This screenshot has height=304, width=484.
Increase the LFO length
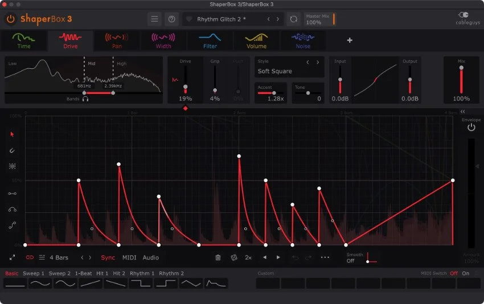tap(90, 257)
